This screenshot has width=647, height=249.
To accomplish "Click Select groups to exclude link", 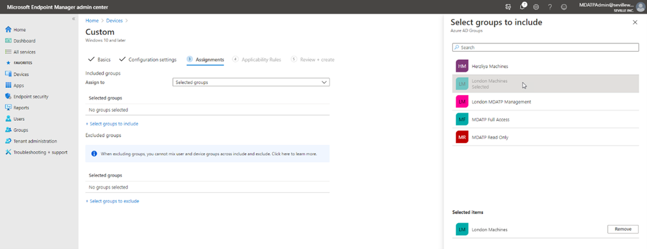I will pos(112,201).
